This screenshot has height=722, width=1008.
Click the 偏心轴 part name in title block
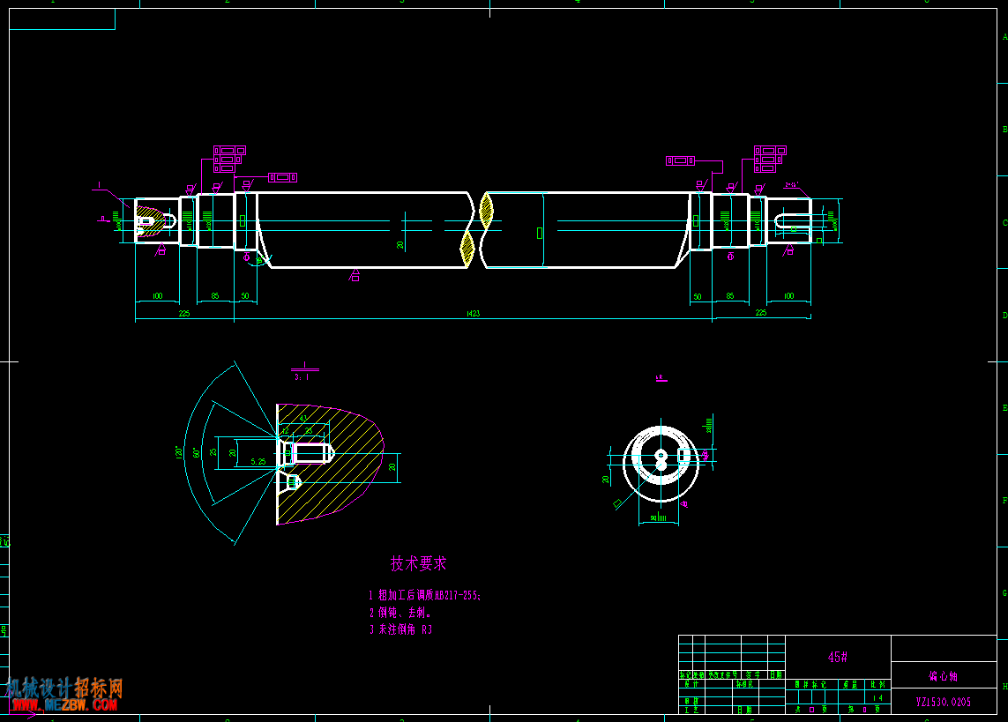[943, 677]
